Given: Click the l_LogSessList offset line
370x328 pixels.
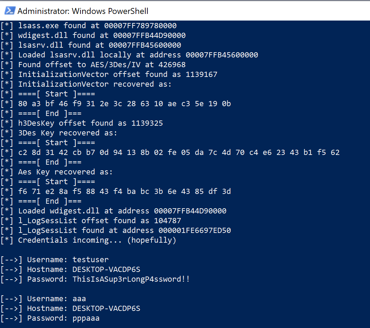Looking at the screenshot, I should (105, 220).
